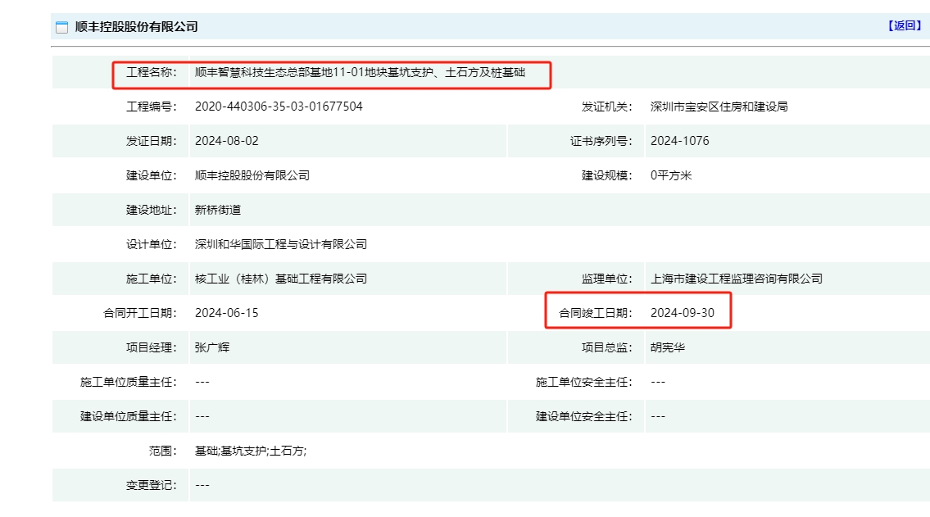Click the 建设单位 value 顺丰控股股份有限公司

click(252, 175)
